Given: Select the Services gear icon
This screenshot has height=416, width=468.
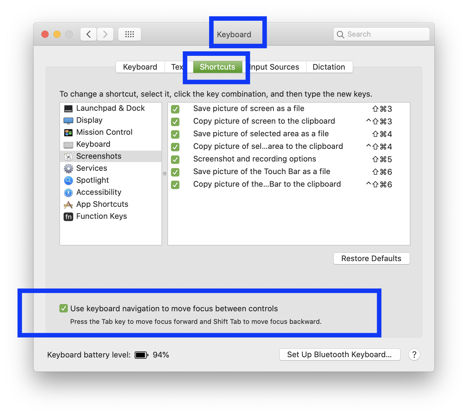Looking at the screenshot, I should 68,168.
